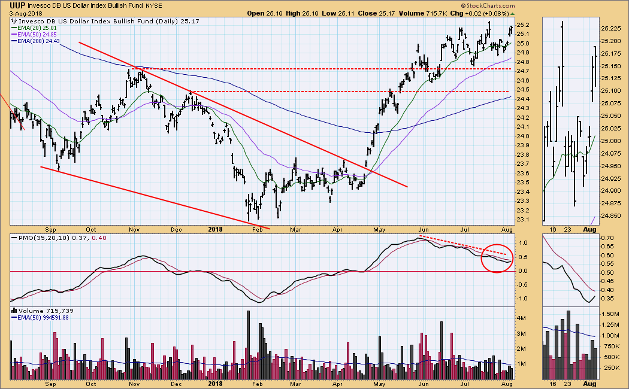
Task: Click the Nov label under the price chart
Action: point(134,230)
